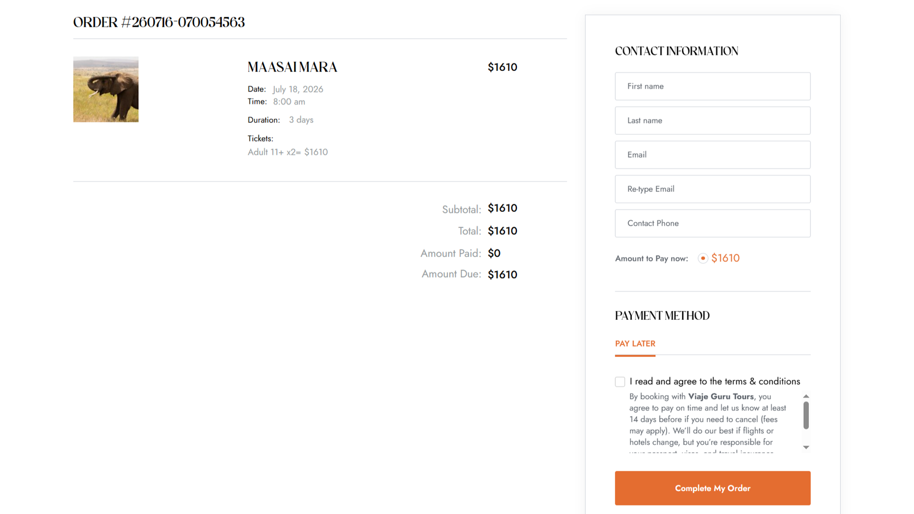Select the $1610 amount radio button
914x514 pixels.
coord(703,258)
